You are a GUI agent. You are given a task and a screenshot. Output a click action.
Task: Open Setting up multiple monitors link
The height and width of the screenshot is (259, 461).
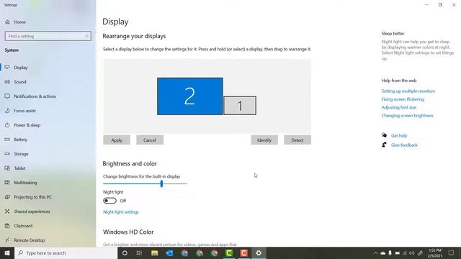click(408, 91)
